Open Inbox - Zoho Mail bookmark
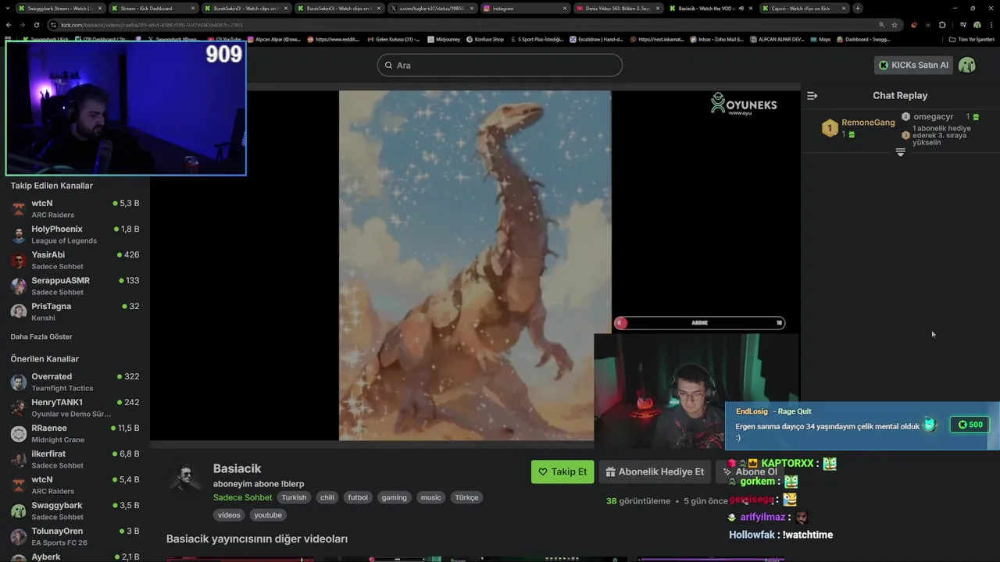Screen dimensions: 1000x562 pyautogui.click(x=716, y=39)
